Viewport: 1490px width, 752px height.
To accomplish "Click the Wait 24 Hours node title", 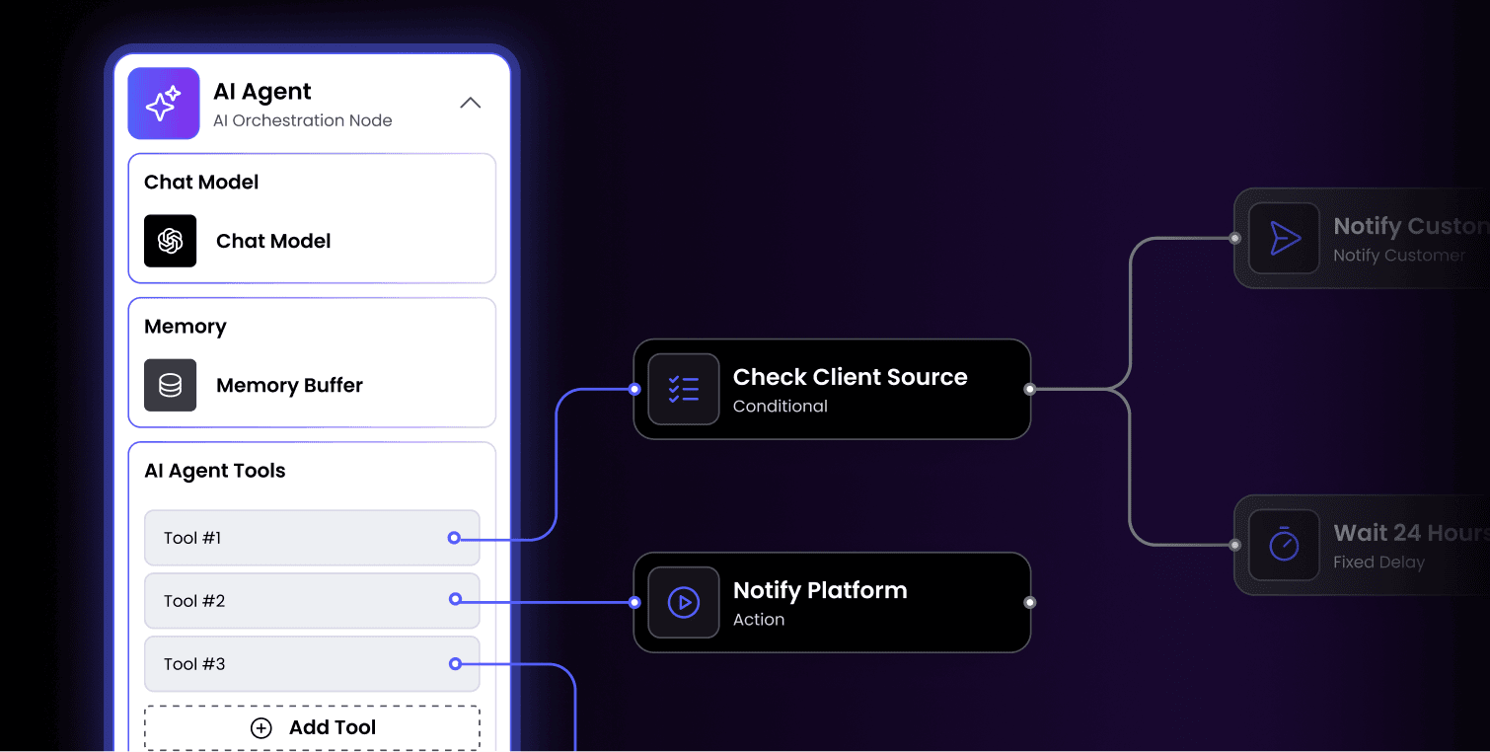I will click(x=1411, y=533).
